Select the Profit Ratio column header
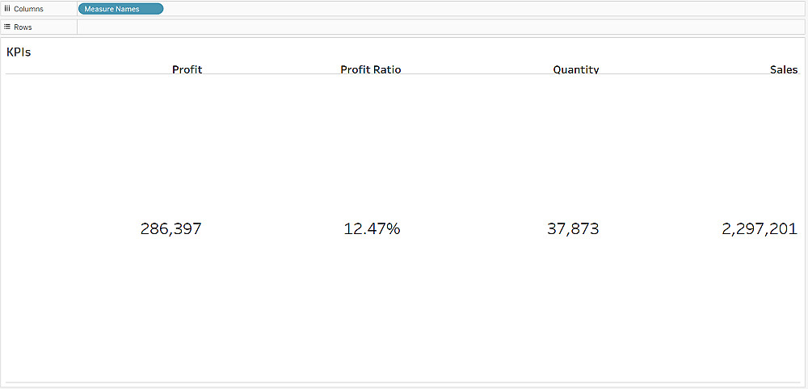The width and height of the screenshot is (808, 389). click(x=371, y=69)
